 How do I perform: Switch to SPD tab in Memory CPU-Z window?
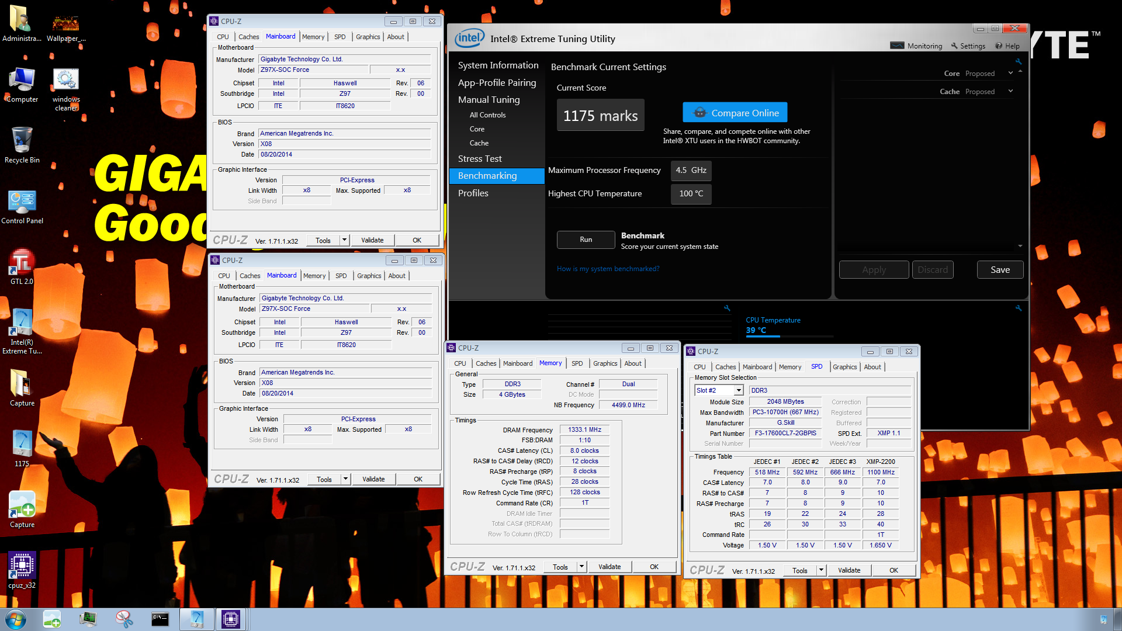click(577, 363)
